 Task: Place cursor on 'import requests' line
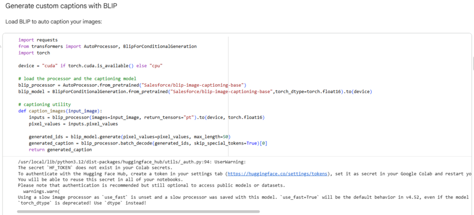pos(38,39)
